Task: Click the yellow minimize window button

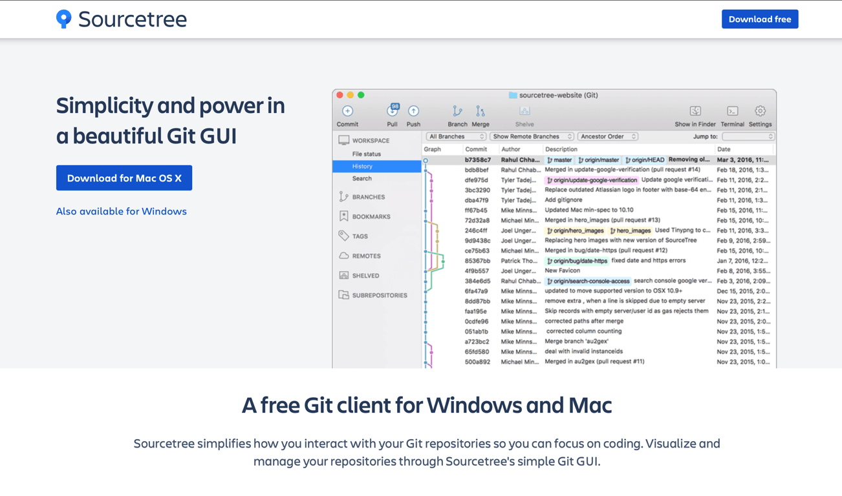Action: pos(351,95)
